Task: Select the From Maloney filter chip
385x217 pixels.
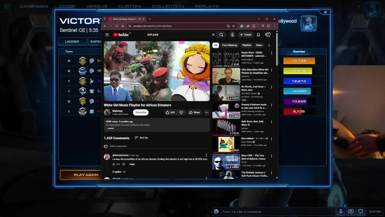Action: tap(229, 45)
